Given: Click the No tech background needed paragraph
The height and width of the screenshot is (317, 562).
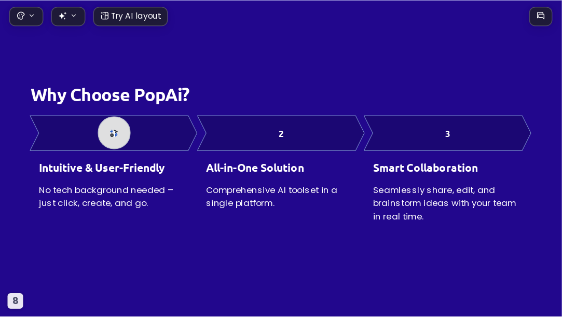Looking at the screenshot, I should [106, 197].
